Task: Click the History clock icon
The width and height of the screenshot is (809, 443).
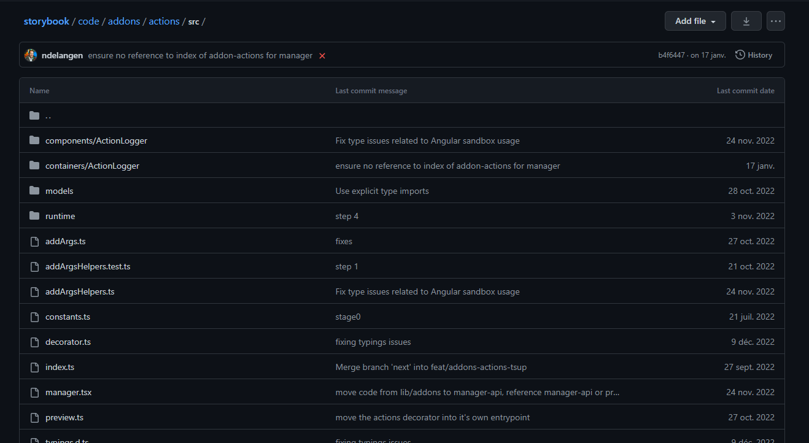Action: (740, 55)
